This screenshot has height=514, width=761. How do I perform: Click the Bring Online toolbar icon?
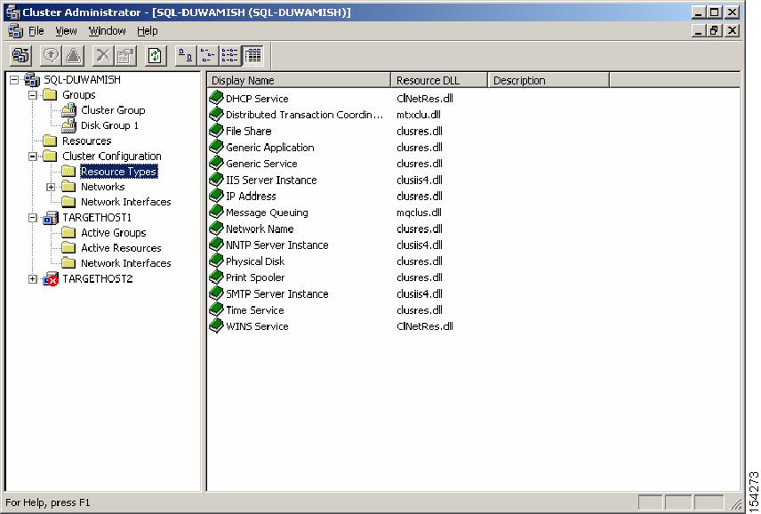tap(51, 55)
